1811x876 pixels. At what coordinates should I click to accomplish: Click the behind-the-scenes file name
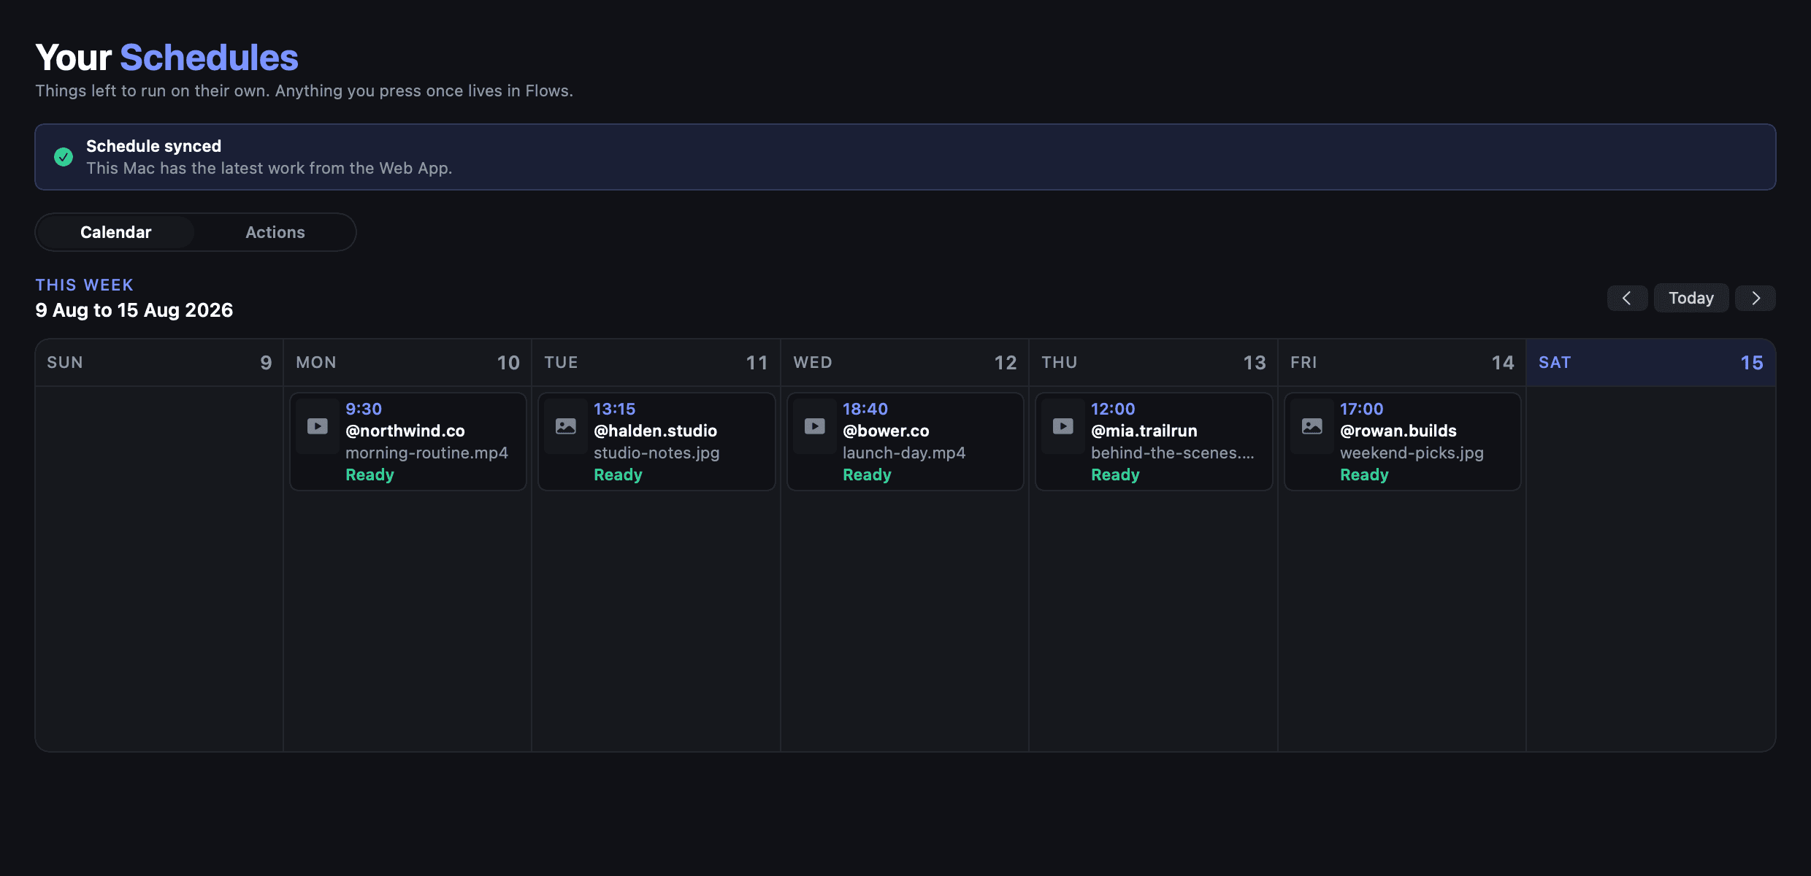(x=1173, y=453)
